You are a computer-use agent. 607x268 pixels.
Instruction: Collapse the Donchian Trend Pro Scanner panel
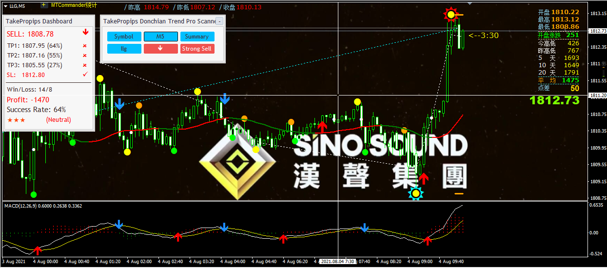(x=219, y=21)
